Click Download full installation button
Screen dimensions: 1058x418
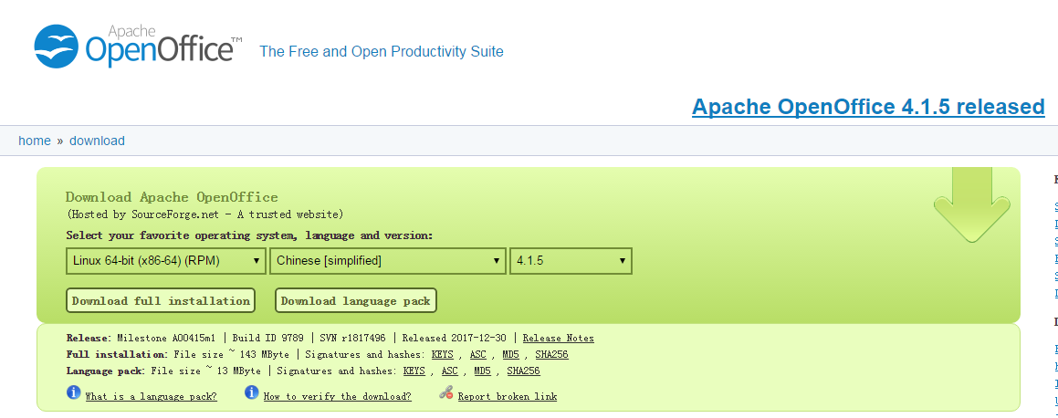coord(161,300)
